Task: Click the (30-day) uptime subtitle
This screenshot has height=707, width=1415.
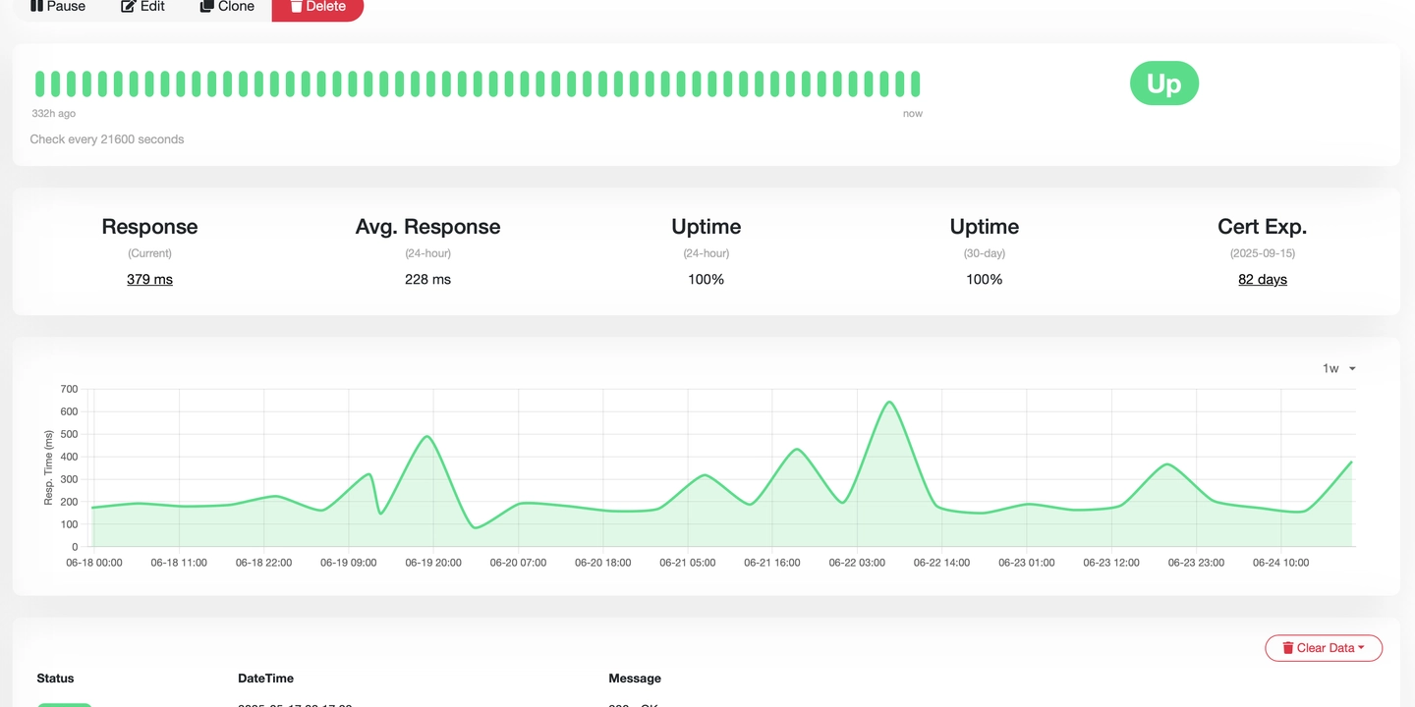Action: (x=985, y=253)
